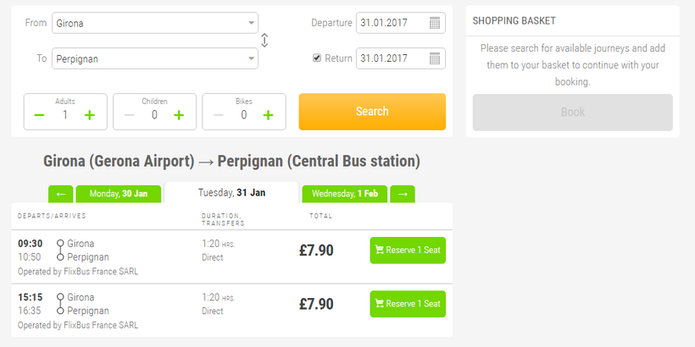Add a bike with plus icon
The width and height of the screenshot is (695, 347).
pyautogui.click(x=268, y=115)
